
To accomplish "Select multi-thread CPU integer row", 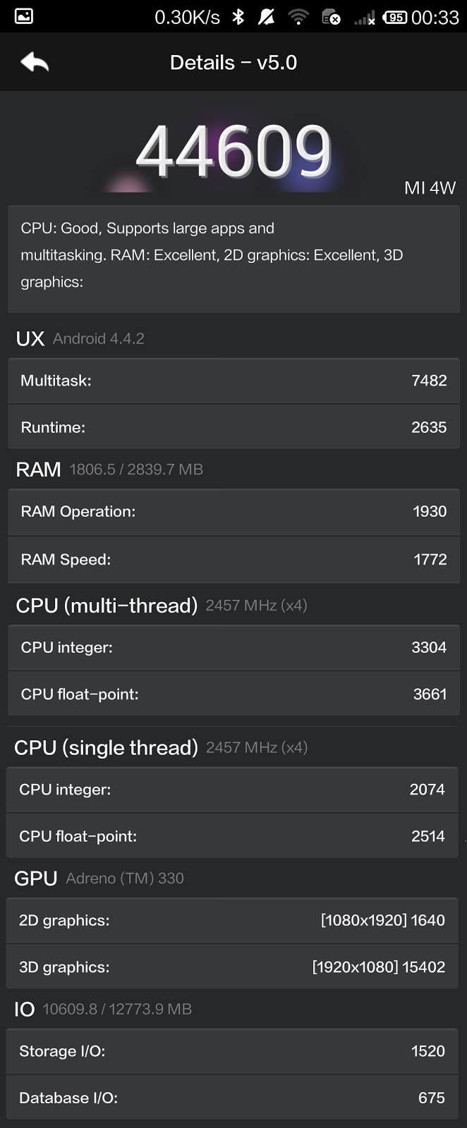I will pyautogui.click(x=233, y=647).
